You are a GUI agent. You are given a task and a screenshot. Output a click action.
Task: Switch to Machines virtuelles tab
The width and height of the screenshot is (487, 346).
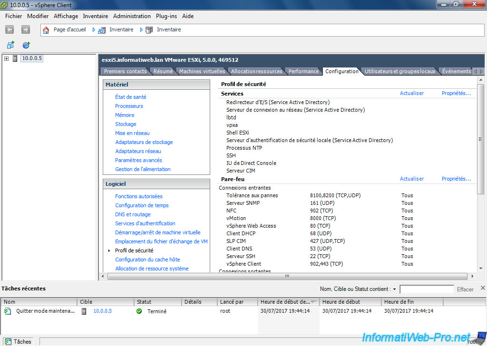tap(202, 71)
